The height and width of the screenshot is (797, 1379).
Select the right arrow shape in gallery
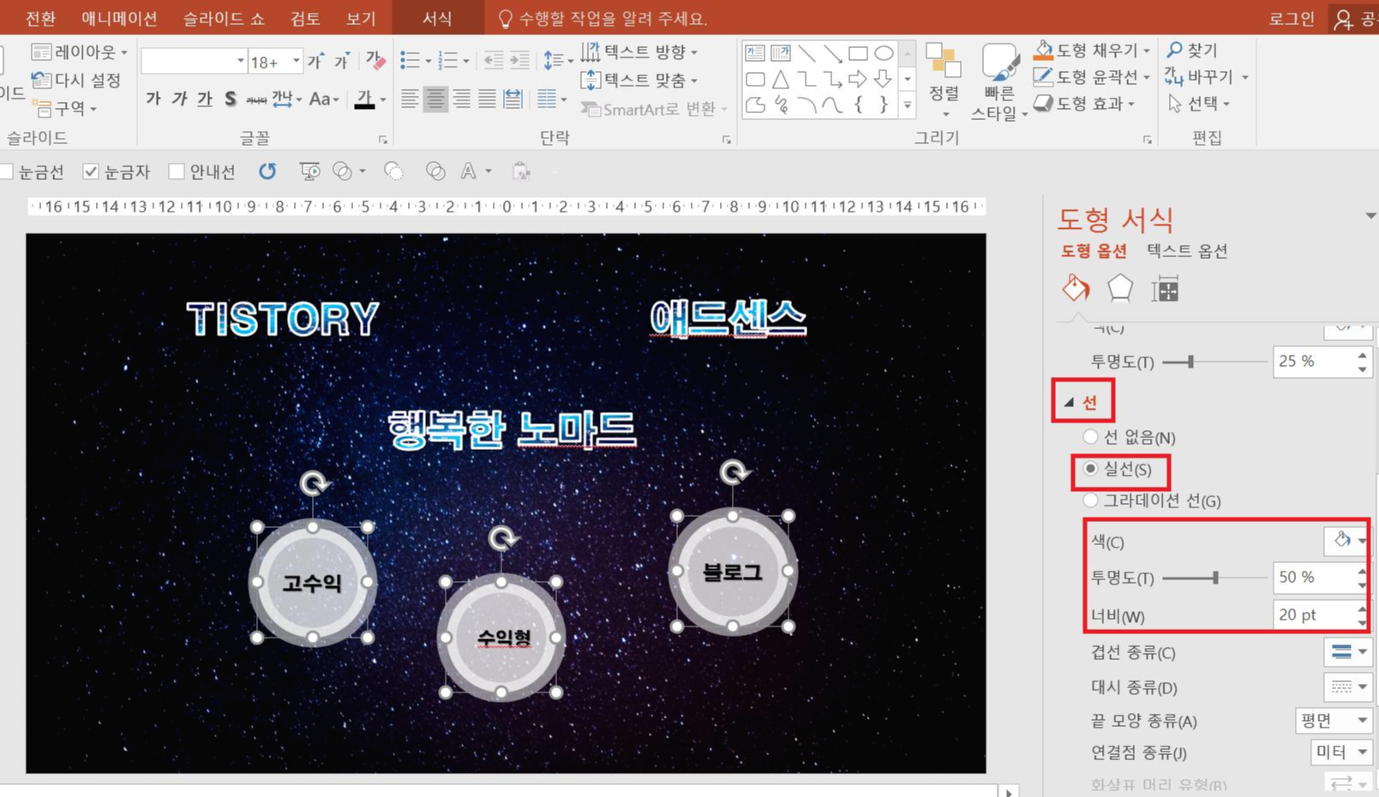point(858,80)
